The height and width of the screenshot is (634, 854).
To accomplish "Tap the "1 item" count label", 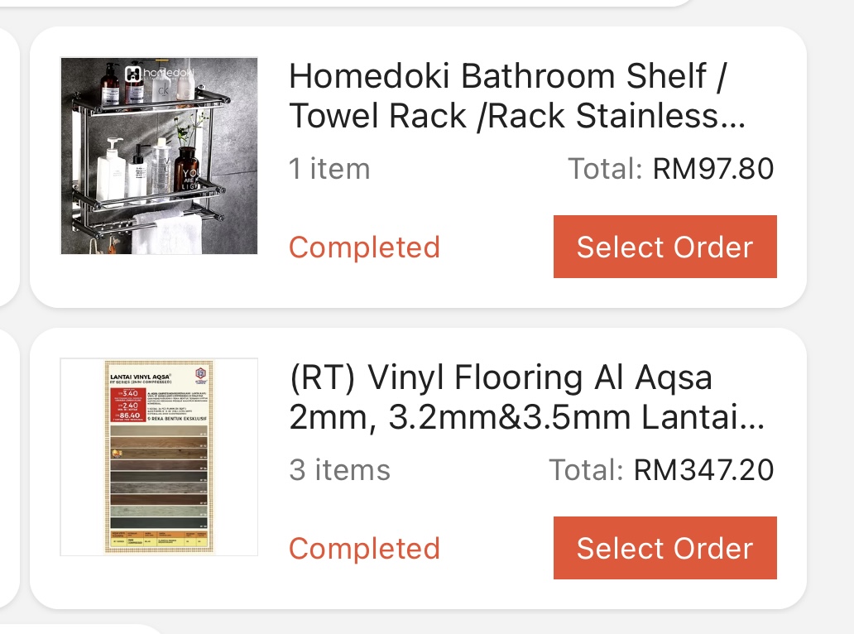I will coord(329,168).
